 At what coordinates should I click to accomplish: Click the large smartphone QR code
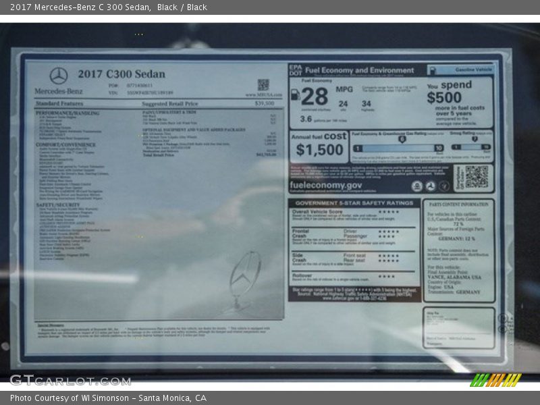[477, 177]
